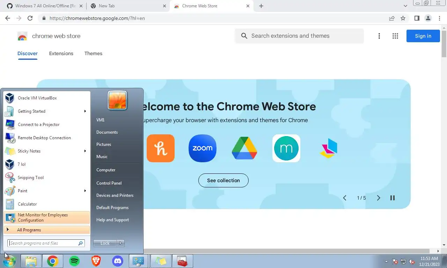Click 'Search programs and files' box
Image resolution: width=447 pixels, height=268 pixels.
point(46,243)
